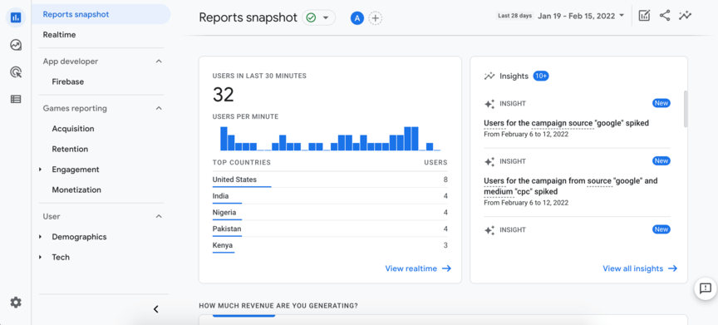Open the Explore icon in left rail

(x=16, y=45)
